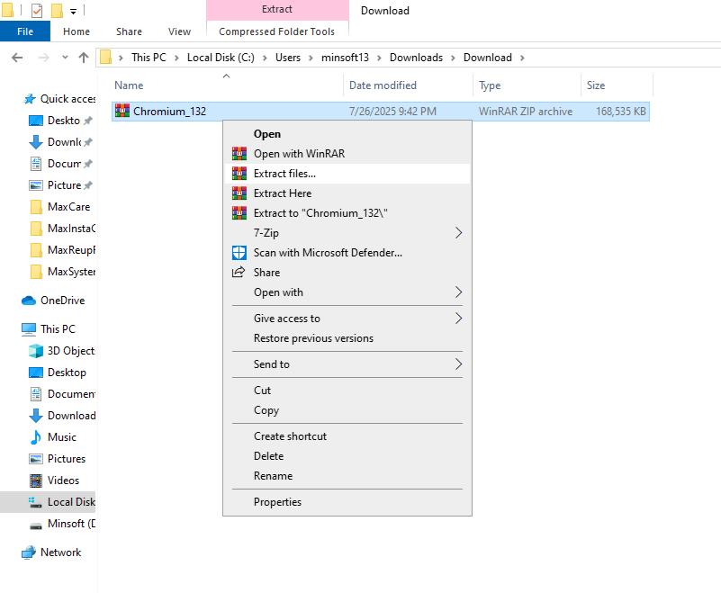
Task: Choose Copy in context menu
Action: coord(347,410)
